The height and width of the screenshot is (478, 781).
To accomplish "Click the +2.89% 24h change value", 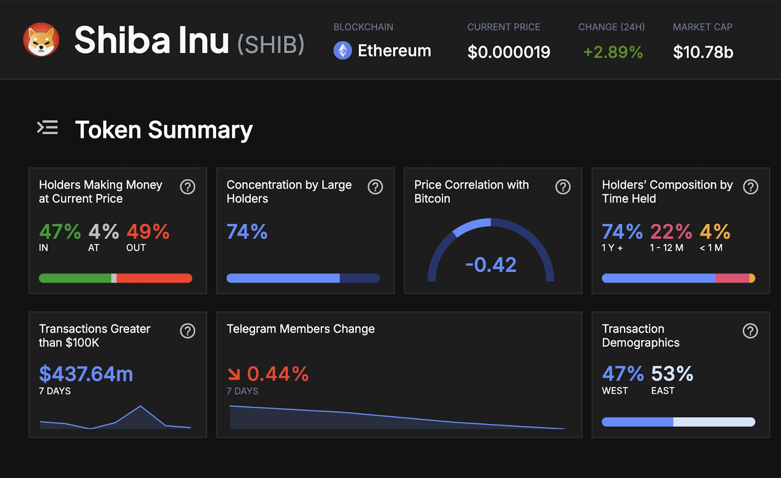I will click(613, 52).
